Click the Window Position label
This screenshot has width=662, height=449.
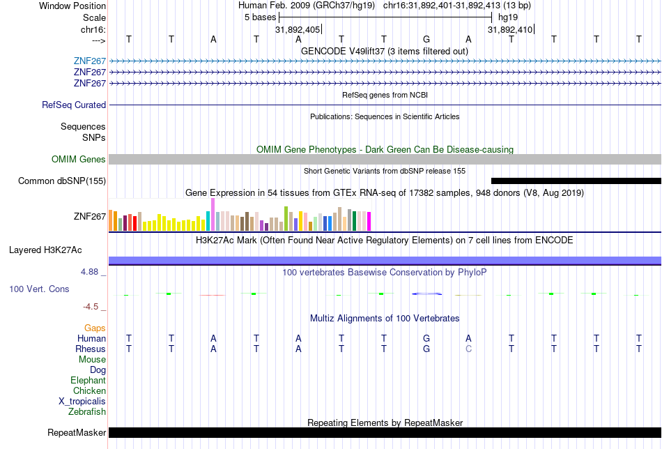point(72,6)
